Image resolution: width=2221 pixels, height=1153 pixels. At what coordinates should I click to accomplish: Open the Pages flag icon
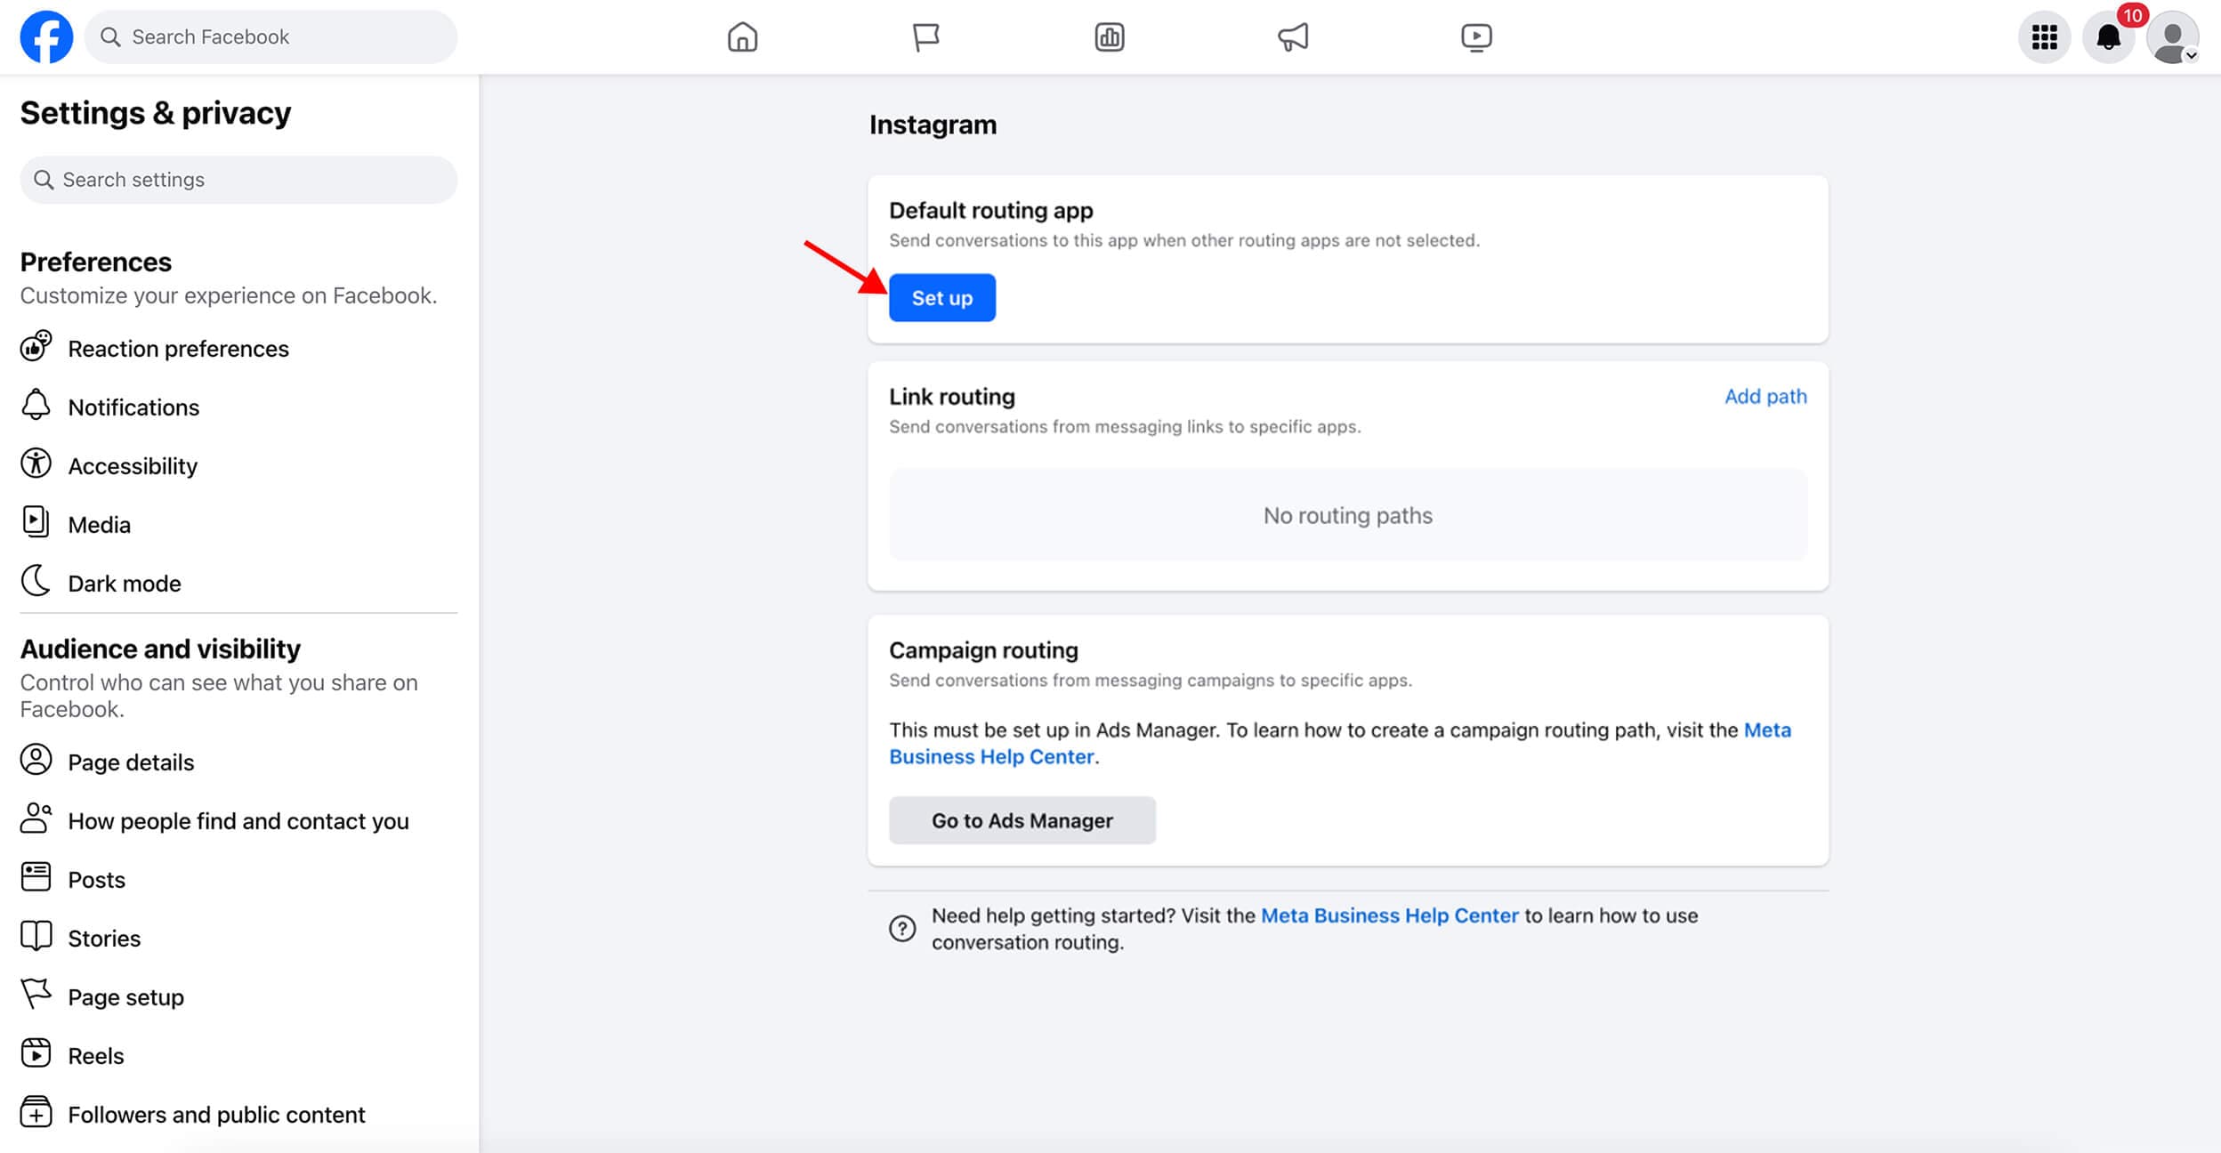(x=925, y=36)
